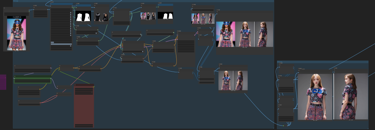The width and height of the screenshot is (375, 130).
Task: Toggle the topmost round switch in the tall list node
Action: 70,12
